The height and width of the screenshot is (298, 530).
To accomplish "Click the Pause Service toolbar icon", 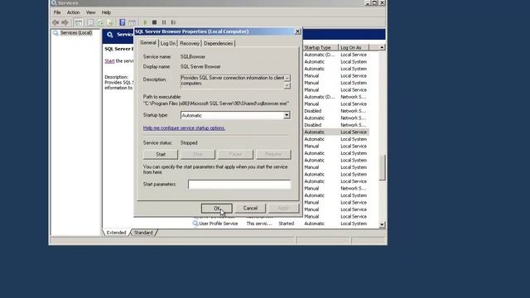I will pyautogui.click(x=164, y=22).
